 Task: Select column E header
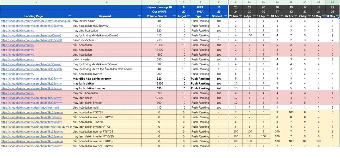tap(200, 2)
